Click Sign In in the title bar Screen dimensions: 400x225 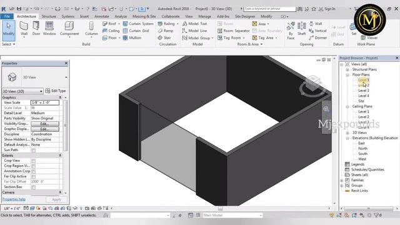tap(330, 9)
